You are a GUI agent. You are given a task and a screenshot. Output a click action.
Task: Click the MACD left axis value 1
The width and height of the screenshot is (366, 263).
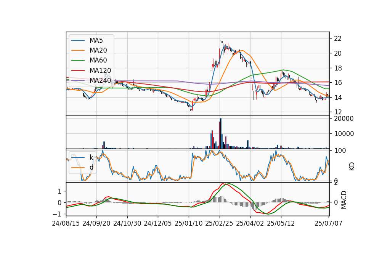[59, 191]
